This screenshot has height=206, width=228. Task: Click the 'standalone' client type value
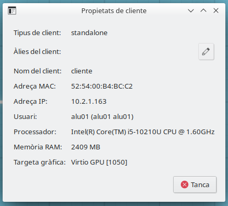click(x=89, y=33)
